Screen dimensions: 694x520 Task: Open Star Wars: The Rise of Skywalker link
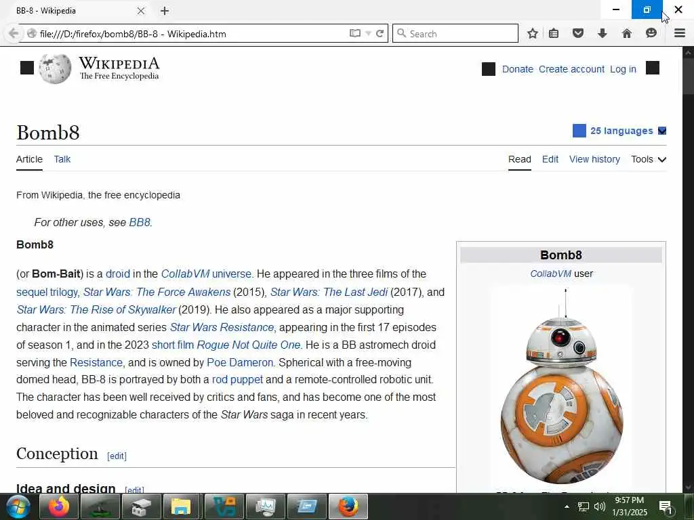[x=96, y=309]
